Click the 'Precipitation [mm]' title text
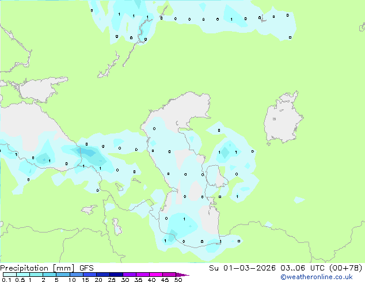This screenshot has height=282, width=365. click(37, 268)
